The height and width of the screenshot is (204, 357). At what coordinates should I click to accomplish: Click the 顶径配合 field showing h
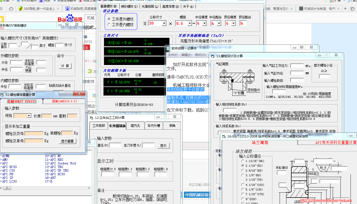(243, 24)
